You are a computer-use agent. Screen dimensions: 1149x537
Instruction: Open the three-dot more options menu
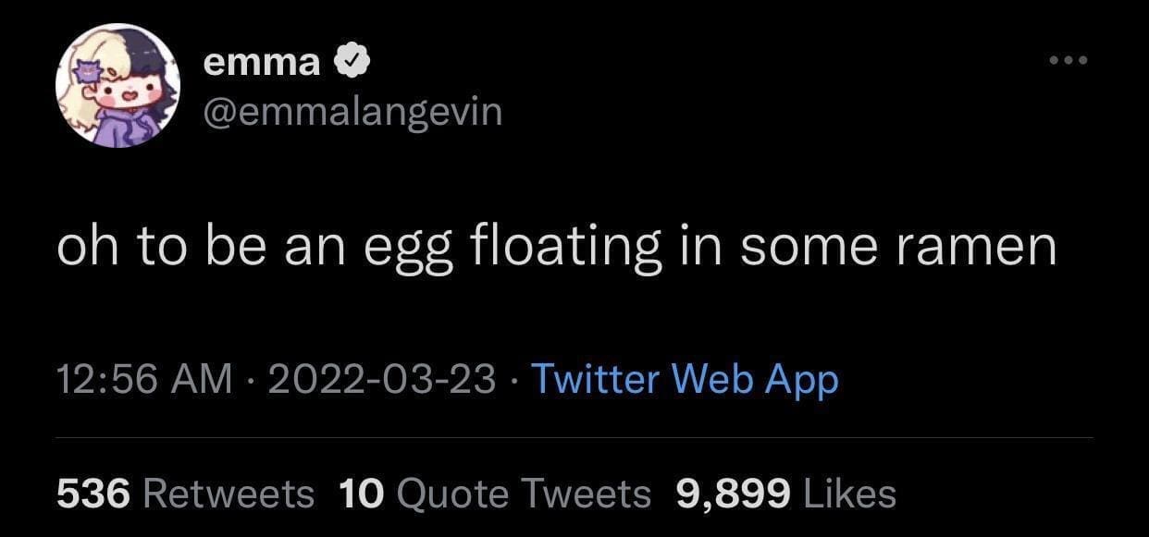pos(1070,62)
